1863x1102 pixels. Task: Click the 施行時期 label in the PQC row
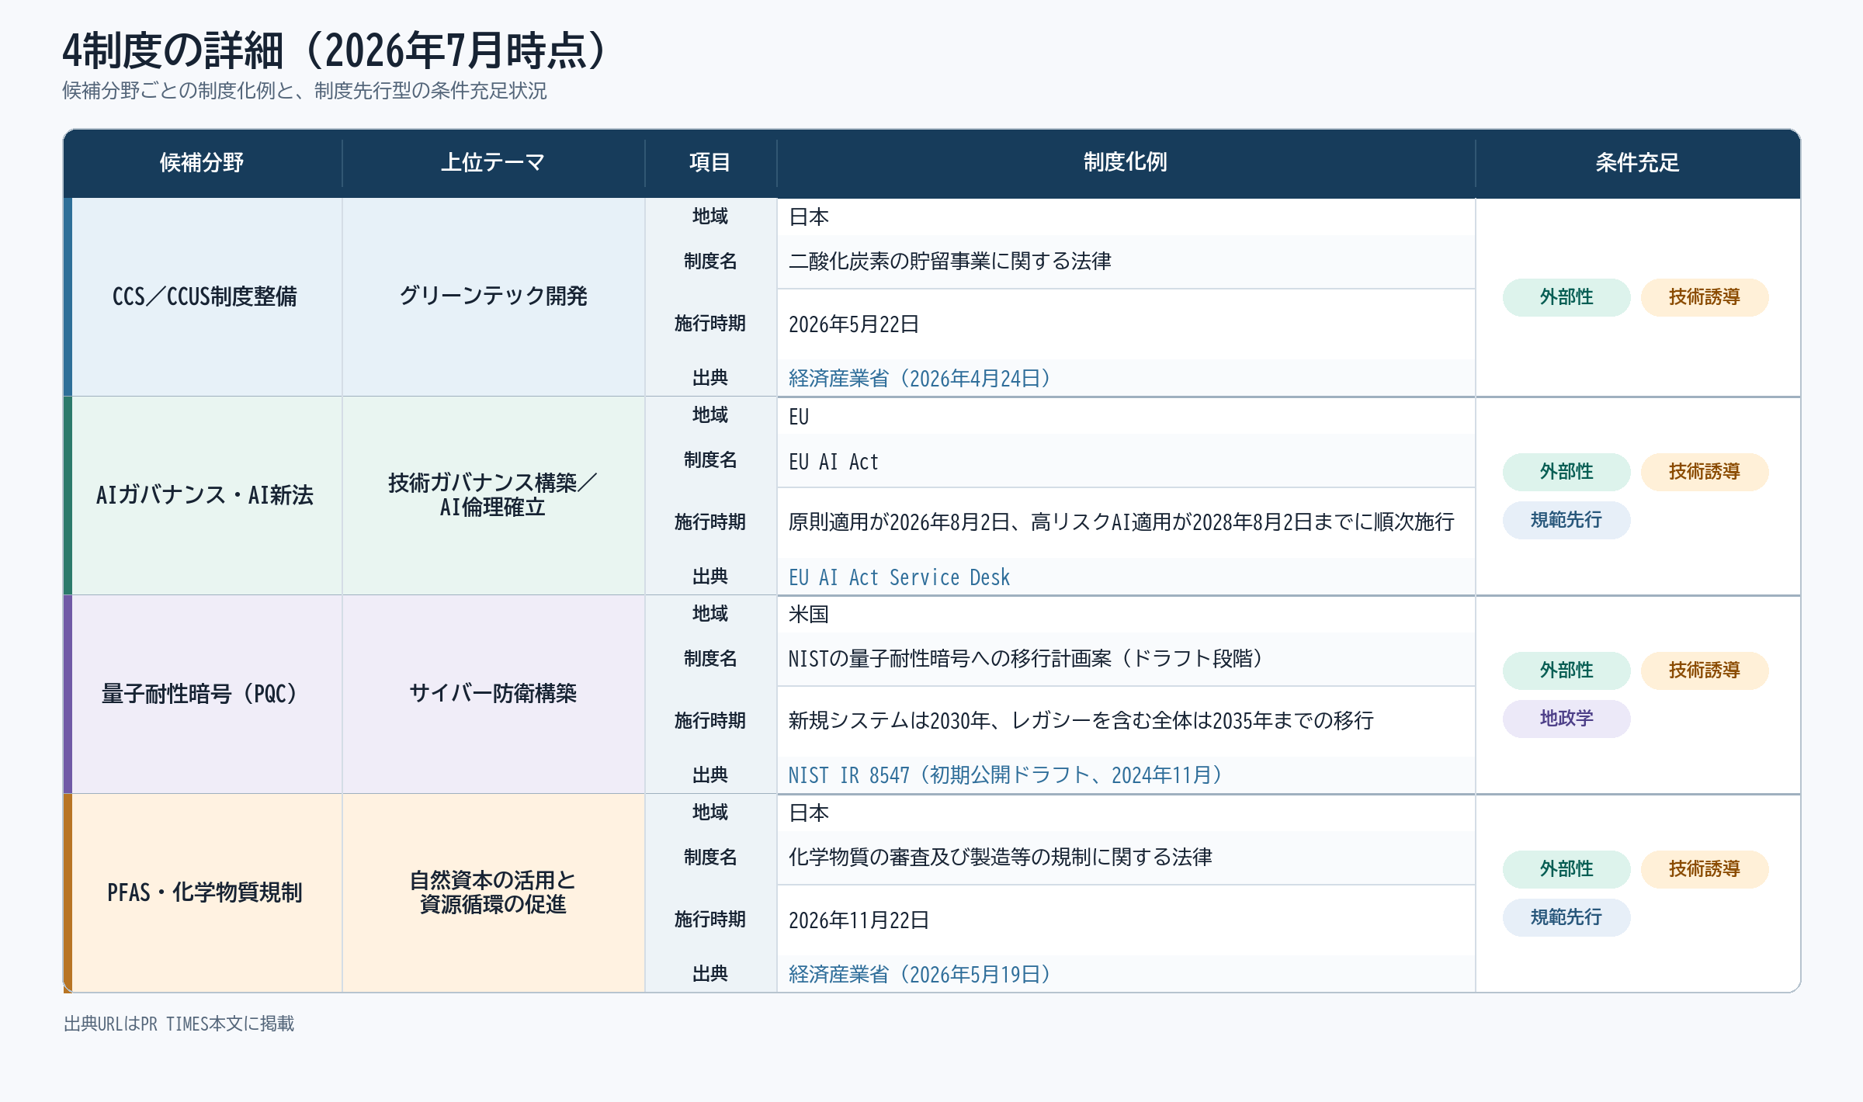pos(710,721)
